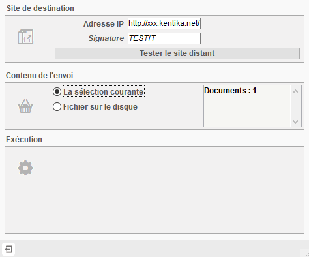The width and height of the screenshot is (309, 257).
Task: Click the up arrow of Documents list
Action: (x=295, y=91)
